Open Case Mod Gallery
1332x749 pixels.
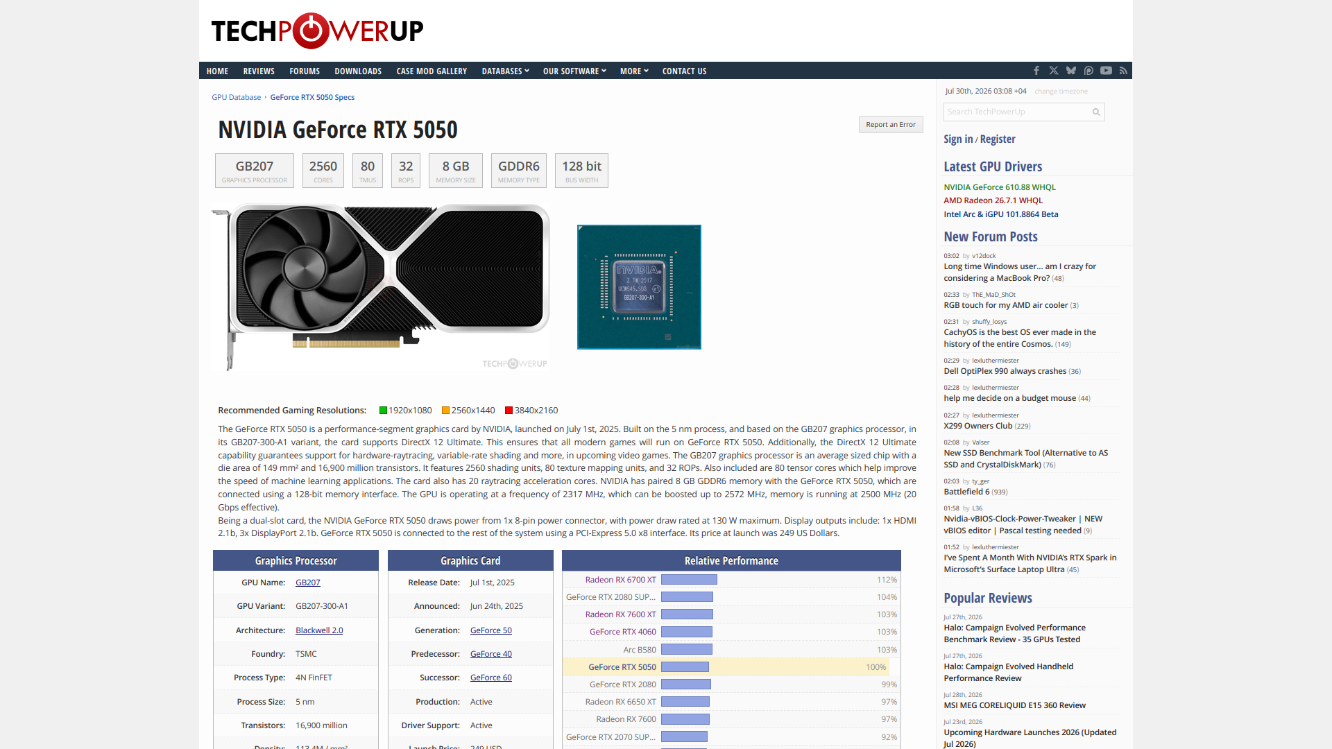432,71
